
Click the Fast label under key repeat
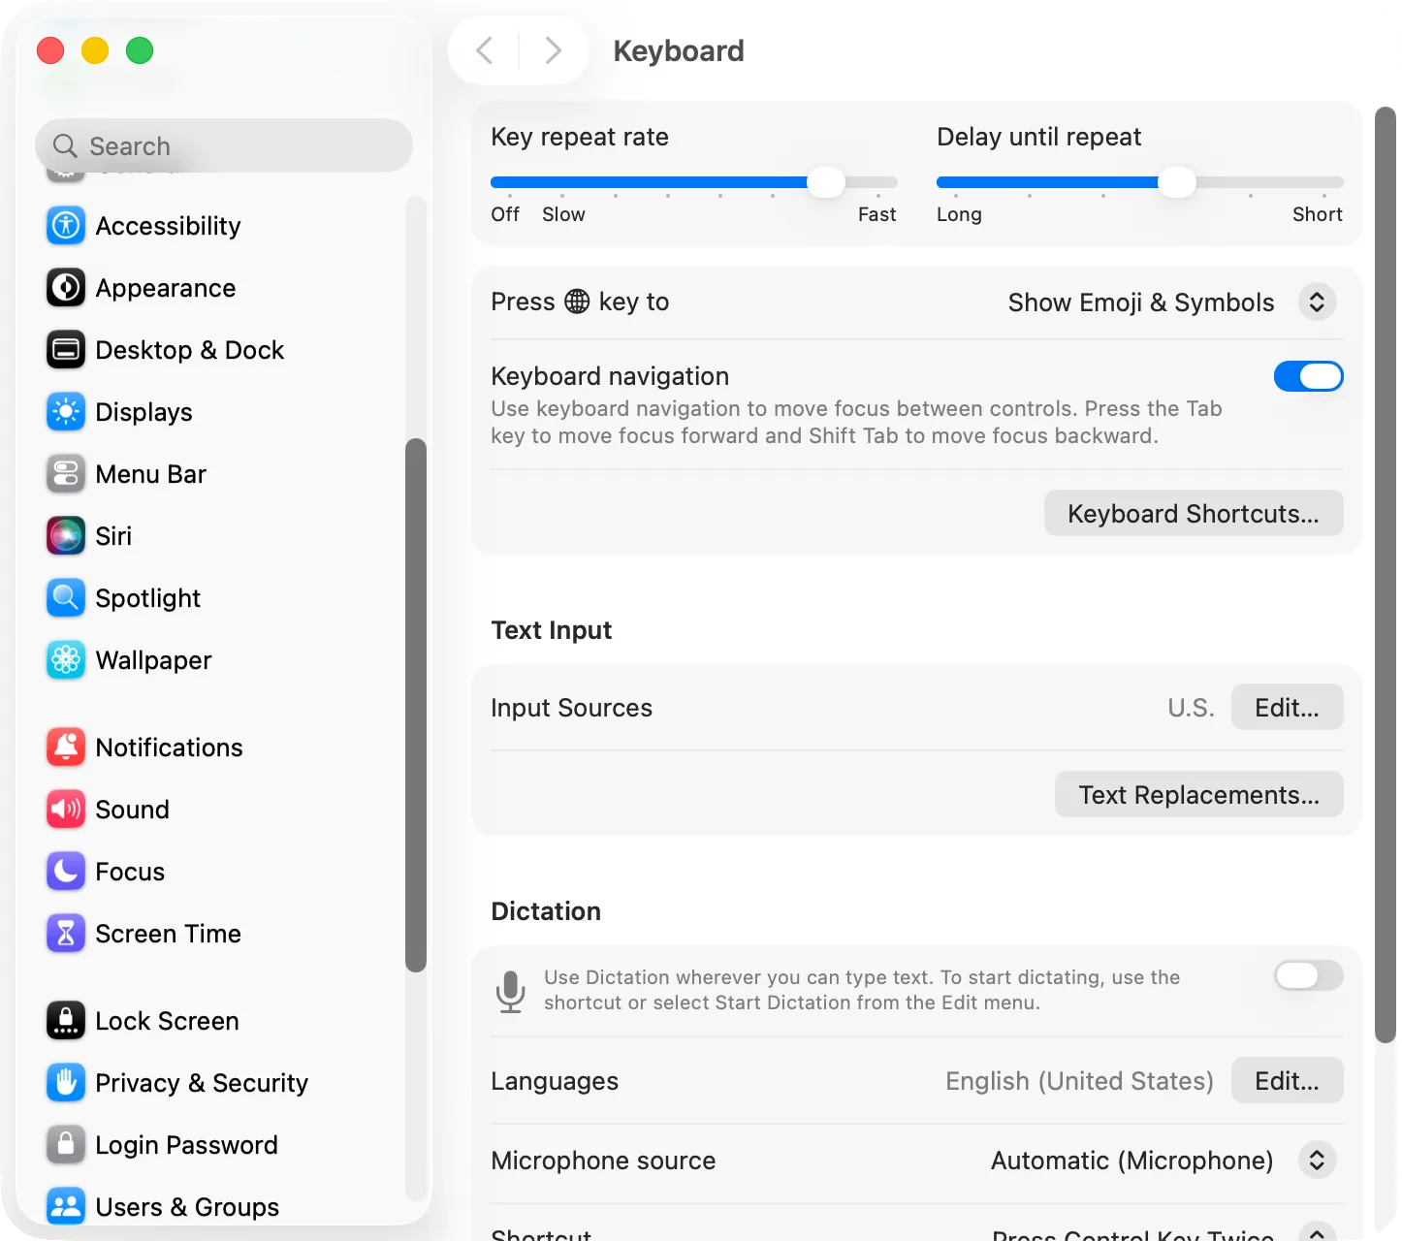(x=876, y=214)
